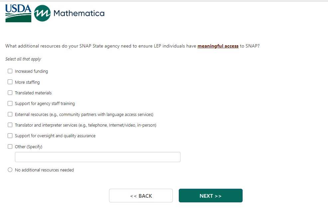Click the 'Select all that apply' instruction text

23,59
